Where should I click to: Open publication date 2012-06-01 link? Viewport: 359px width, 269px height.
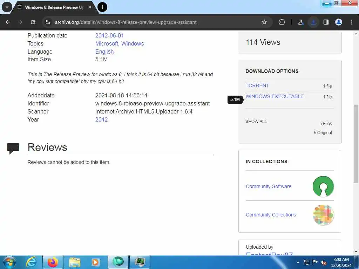point(109,36)
